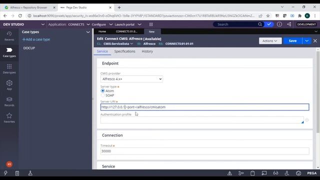The height and width of the screenshot is (180, 320).
Task: Open the CMIS provider dropdown
Action: click(x=131, y=79)
